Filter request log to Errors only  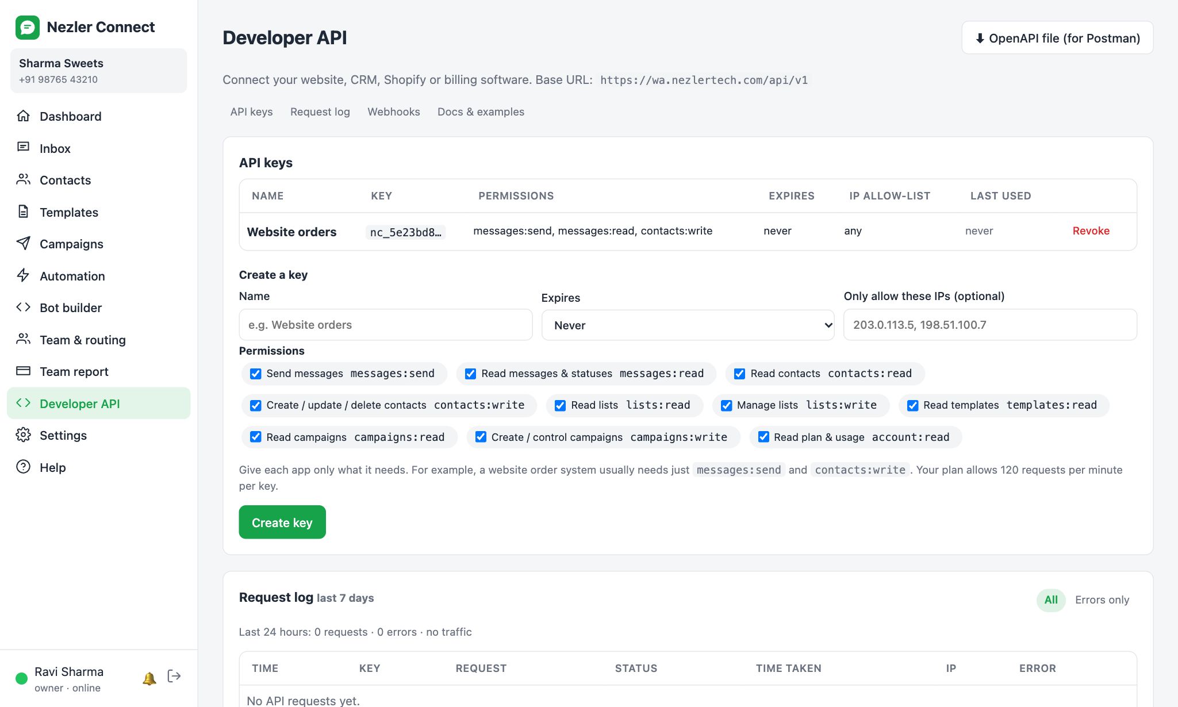coord(1102,600)
